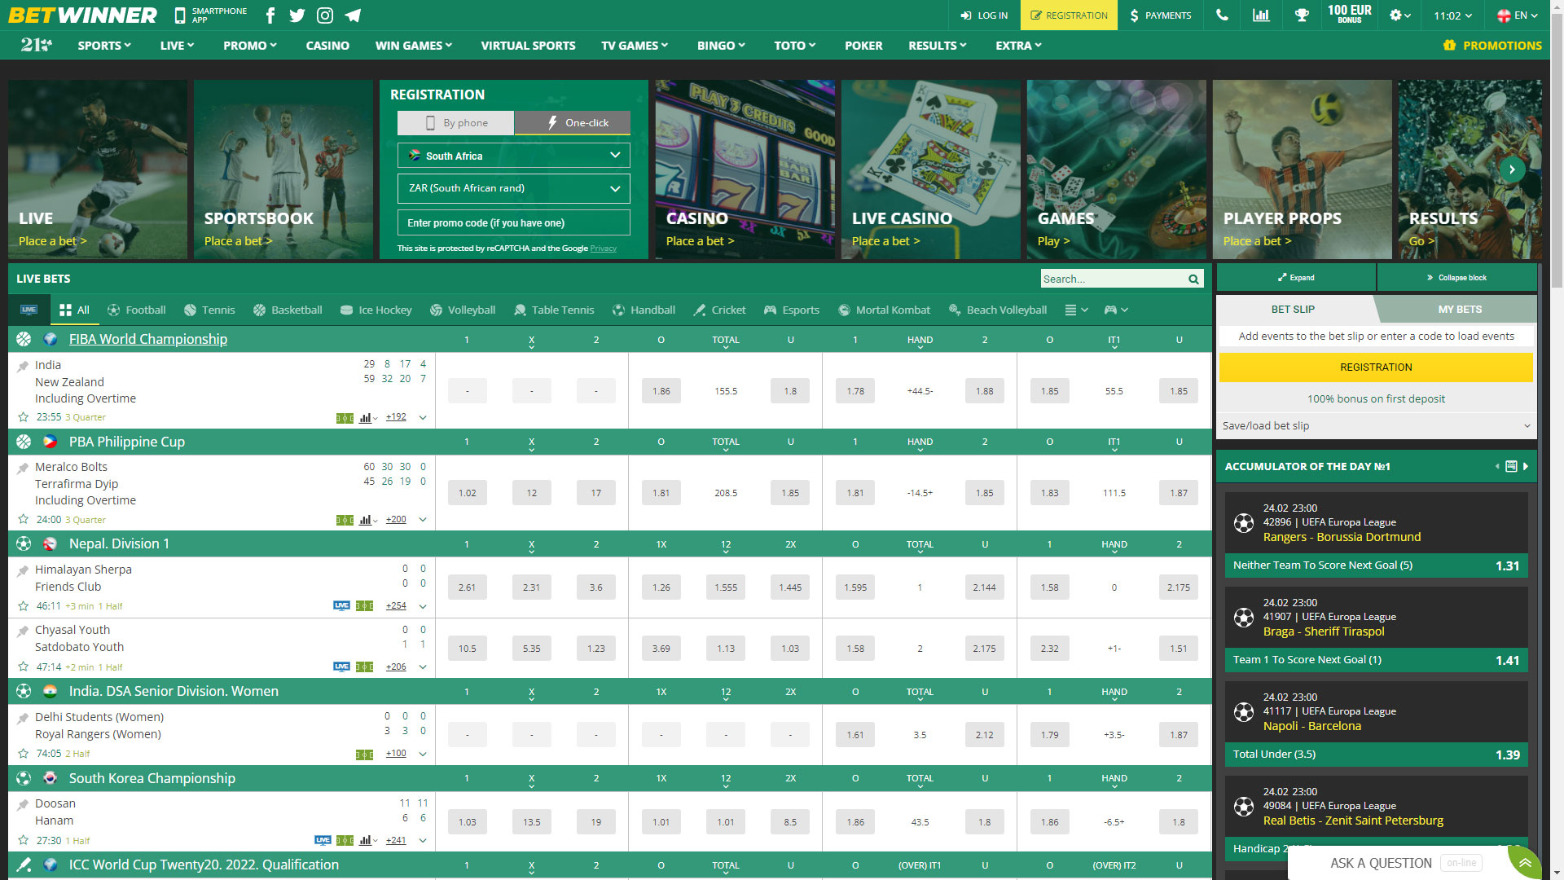Viewport: 1564px width, 880px height.
Task: Click the LIVE stream icon for Doosan vs Hanam
Action: pyautogui.click(x=323, y=840)
